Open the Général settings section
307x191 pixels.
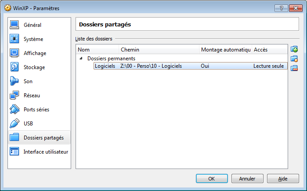pos(32,25)
